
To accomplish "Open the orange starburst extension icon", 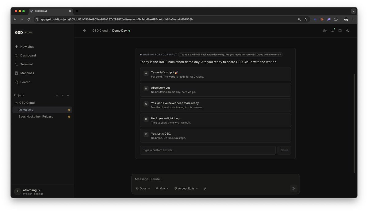I will coord(322,19).
